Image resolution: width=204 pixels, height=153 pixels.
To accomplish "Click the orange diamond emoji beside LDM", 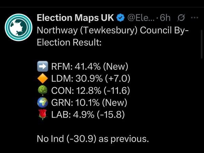I will click(42, 79).
